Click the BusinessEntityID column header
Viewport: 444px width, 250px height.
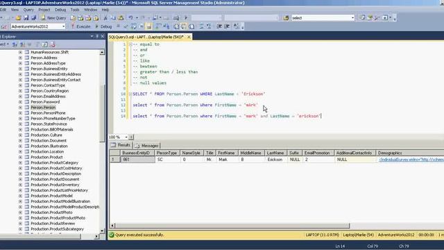(x=137, y=153)
